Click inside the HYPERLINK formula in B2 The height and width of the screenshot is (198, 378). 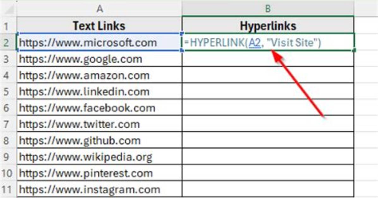click(253, 43)
